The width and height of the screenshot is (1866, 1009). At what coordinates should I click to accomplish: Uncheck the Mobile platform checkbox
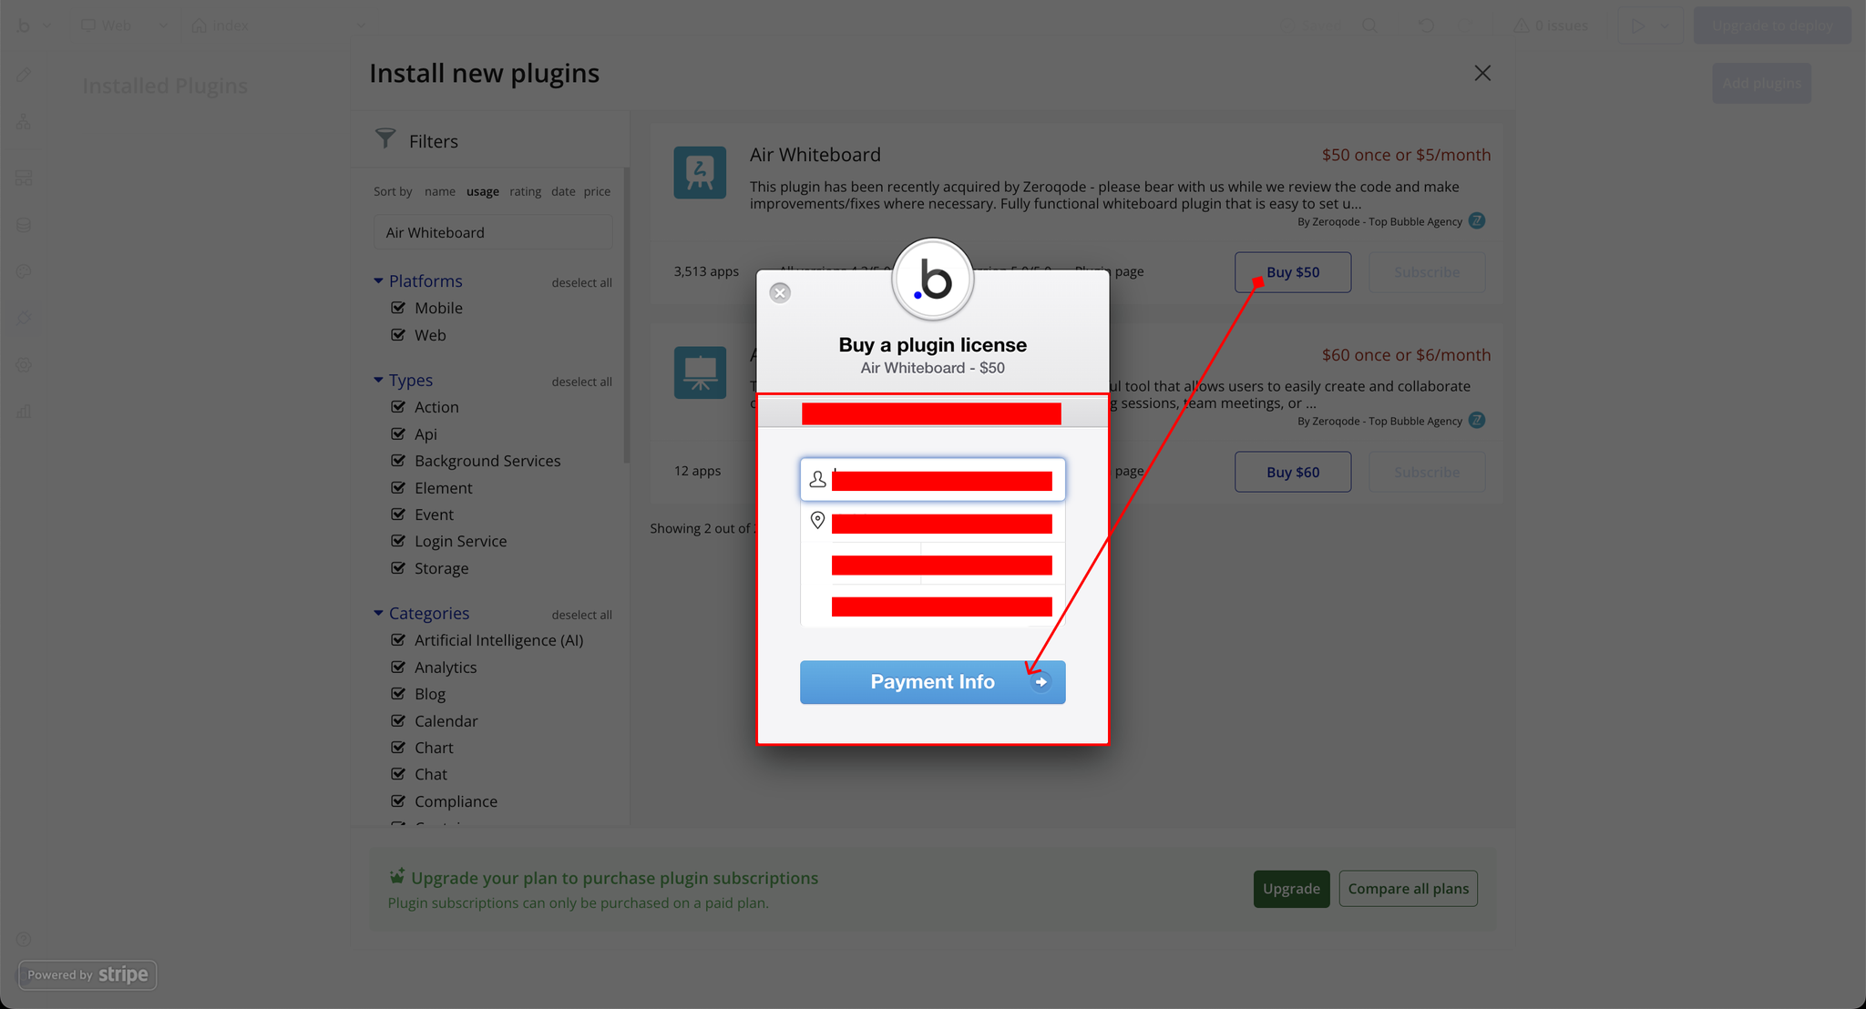398,308
